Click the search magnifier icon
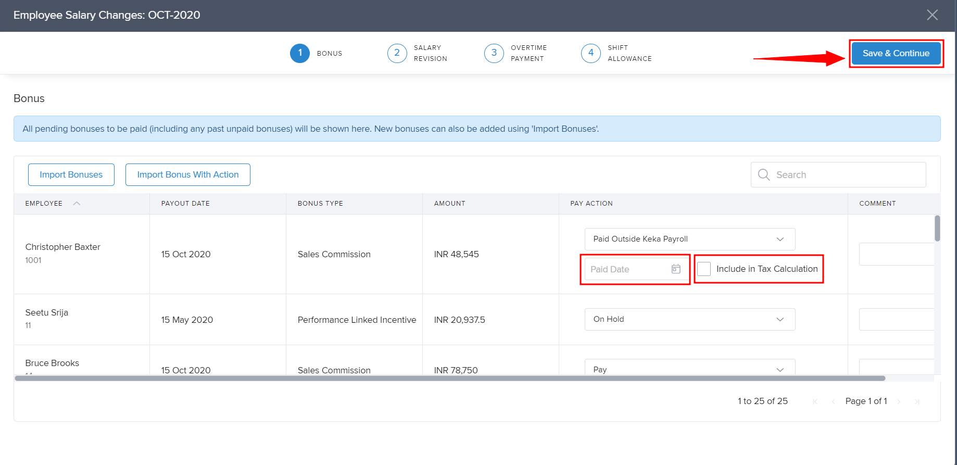 [763, 175]
